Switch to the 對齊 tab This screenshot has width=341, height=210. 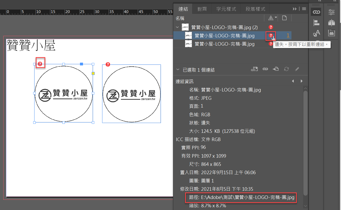[x=202, y=9]
